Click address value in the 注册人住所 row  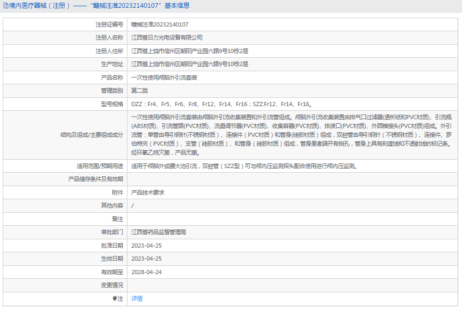click(x=189, y=51)
